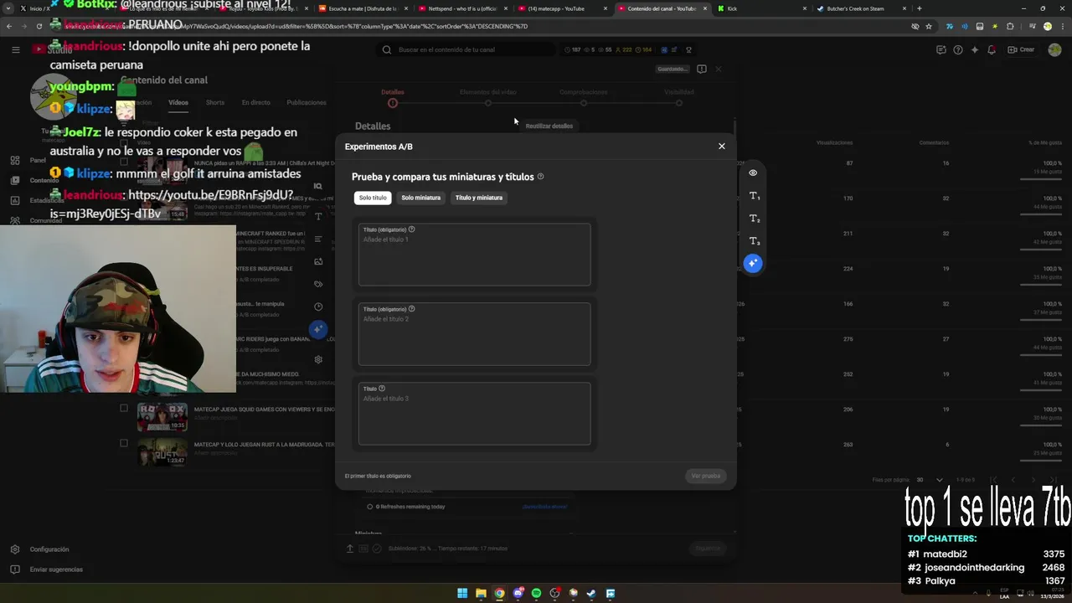Open the notifications bell in Studio header
This screenshot has height=603, width=1072.
click(992, 49)
